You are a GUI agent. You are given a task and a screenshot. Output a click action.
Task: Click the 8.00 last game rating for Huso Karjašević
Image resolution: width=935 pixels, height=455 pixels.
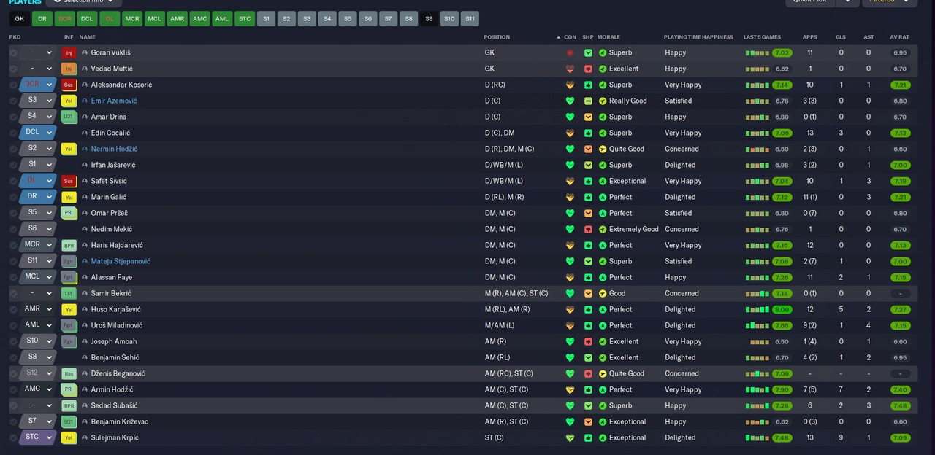click(x=782, y=309)
